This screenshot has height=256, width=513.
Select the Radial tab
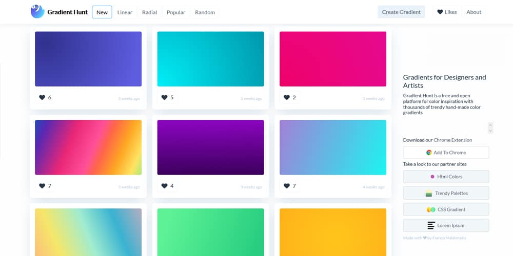coord(149,12)
